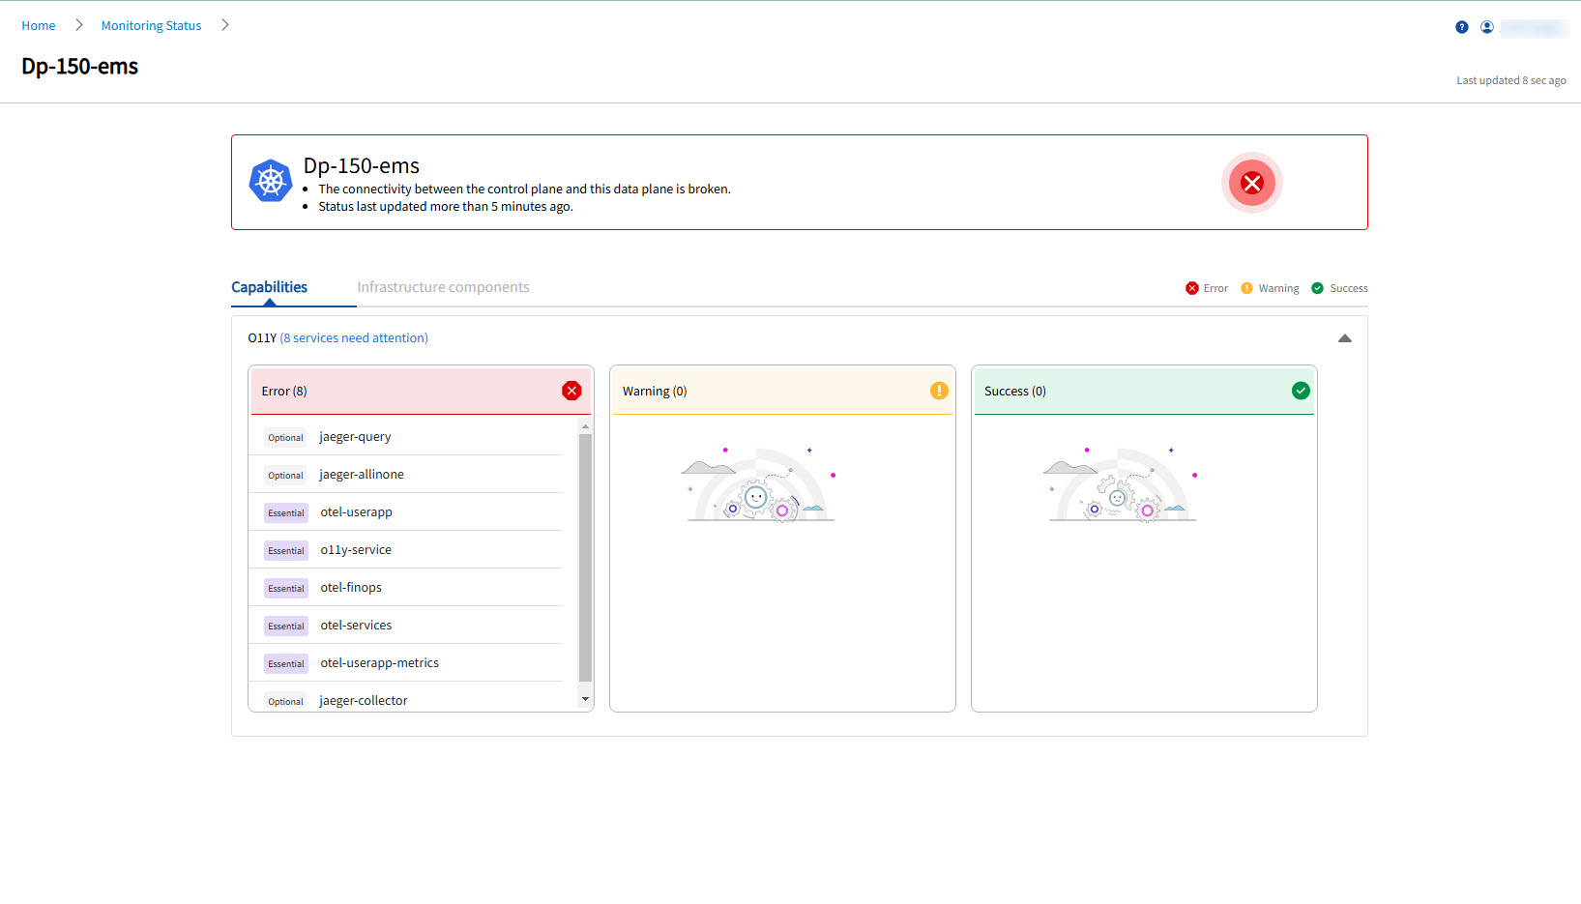Select otel-userapp service row
1581x904 pixels.
[406, 512]
